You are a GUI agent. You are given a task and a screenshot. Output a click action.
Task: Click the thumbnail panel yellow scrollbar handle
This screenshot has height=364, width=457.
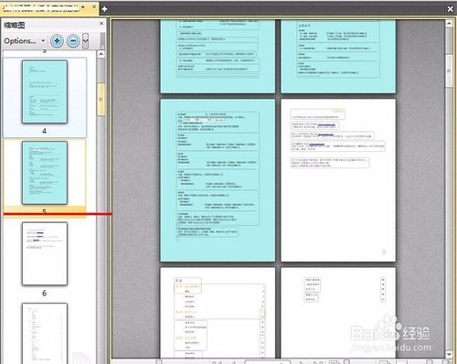click(x=101, y=100)
